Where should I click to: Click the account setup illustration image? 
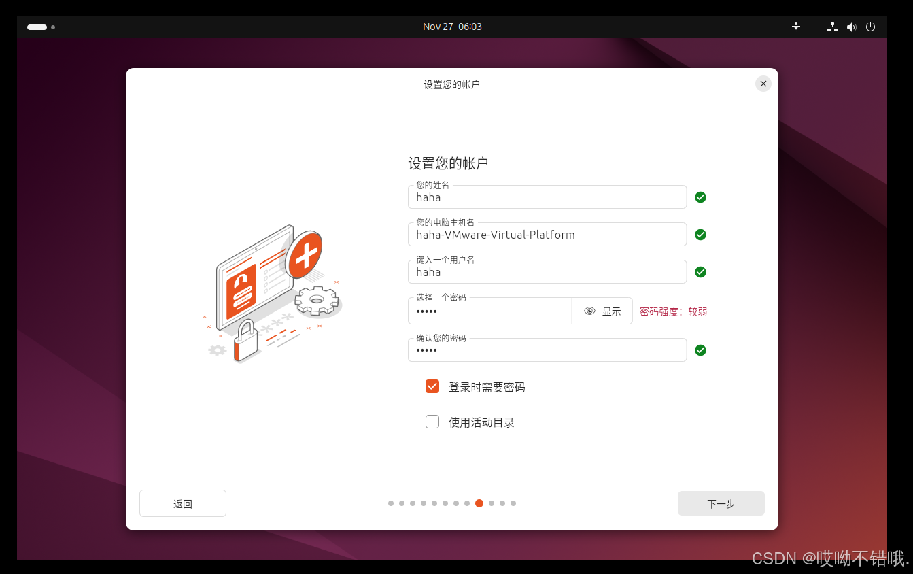pyautogui.click(x=272, y=294)
